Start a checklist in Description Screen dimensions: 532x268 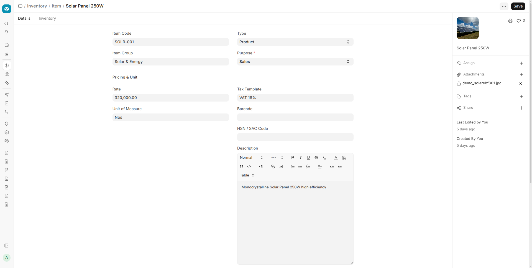pyautogui.click(x=308, y=166)
